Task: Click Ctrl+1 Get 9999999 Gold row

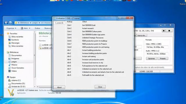Action: click(81, 25)
